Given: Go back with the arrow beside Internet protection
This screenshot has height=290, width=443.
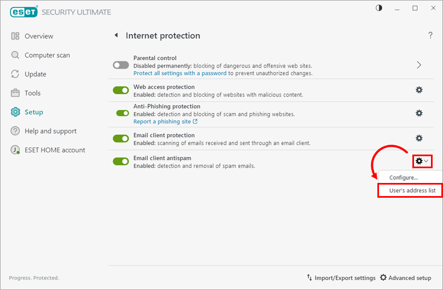Looking at the screenshot, I should pos(116,35).
